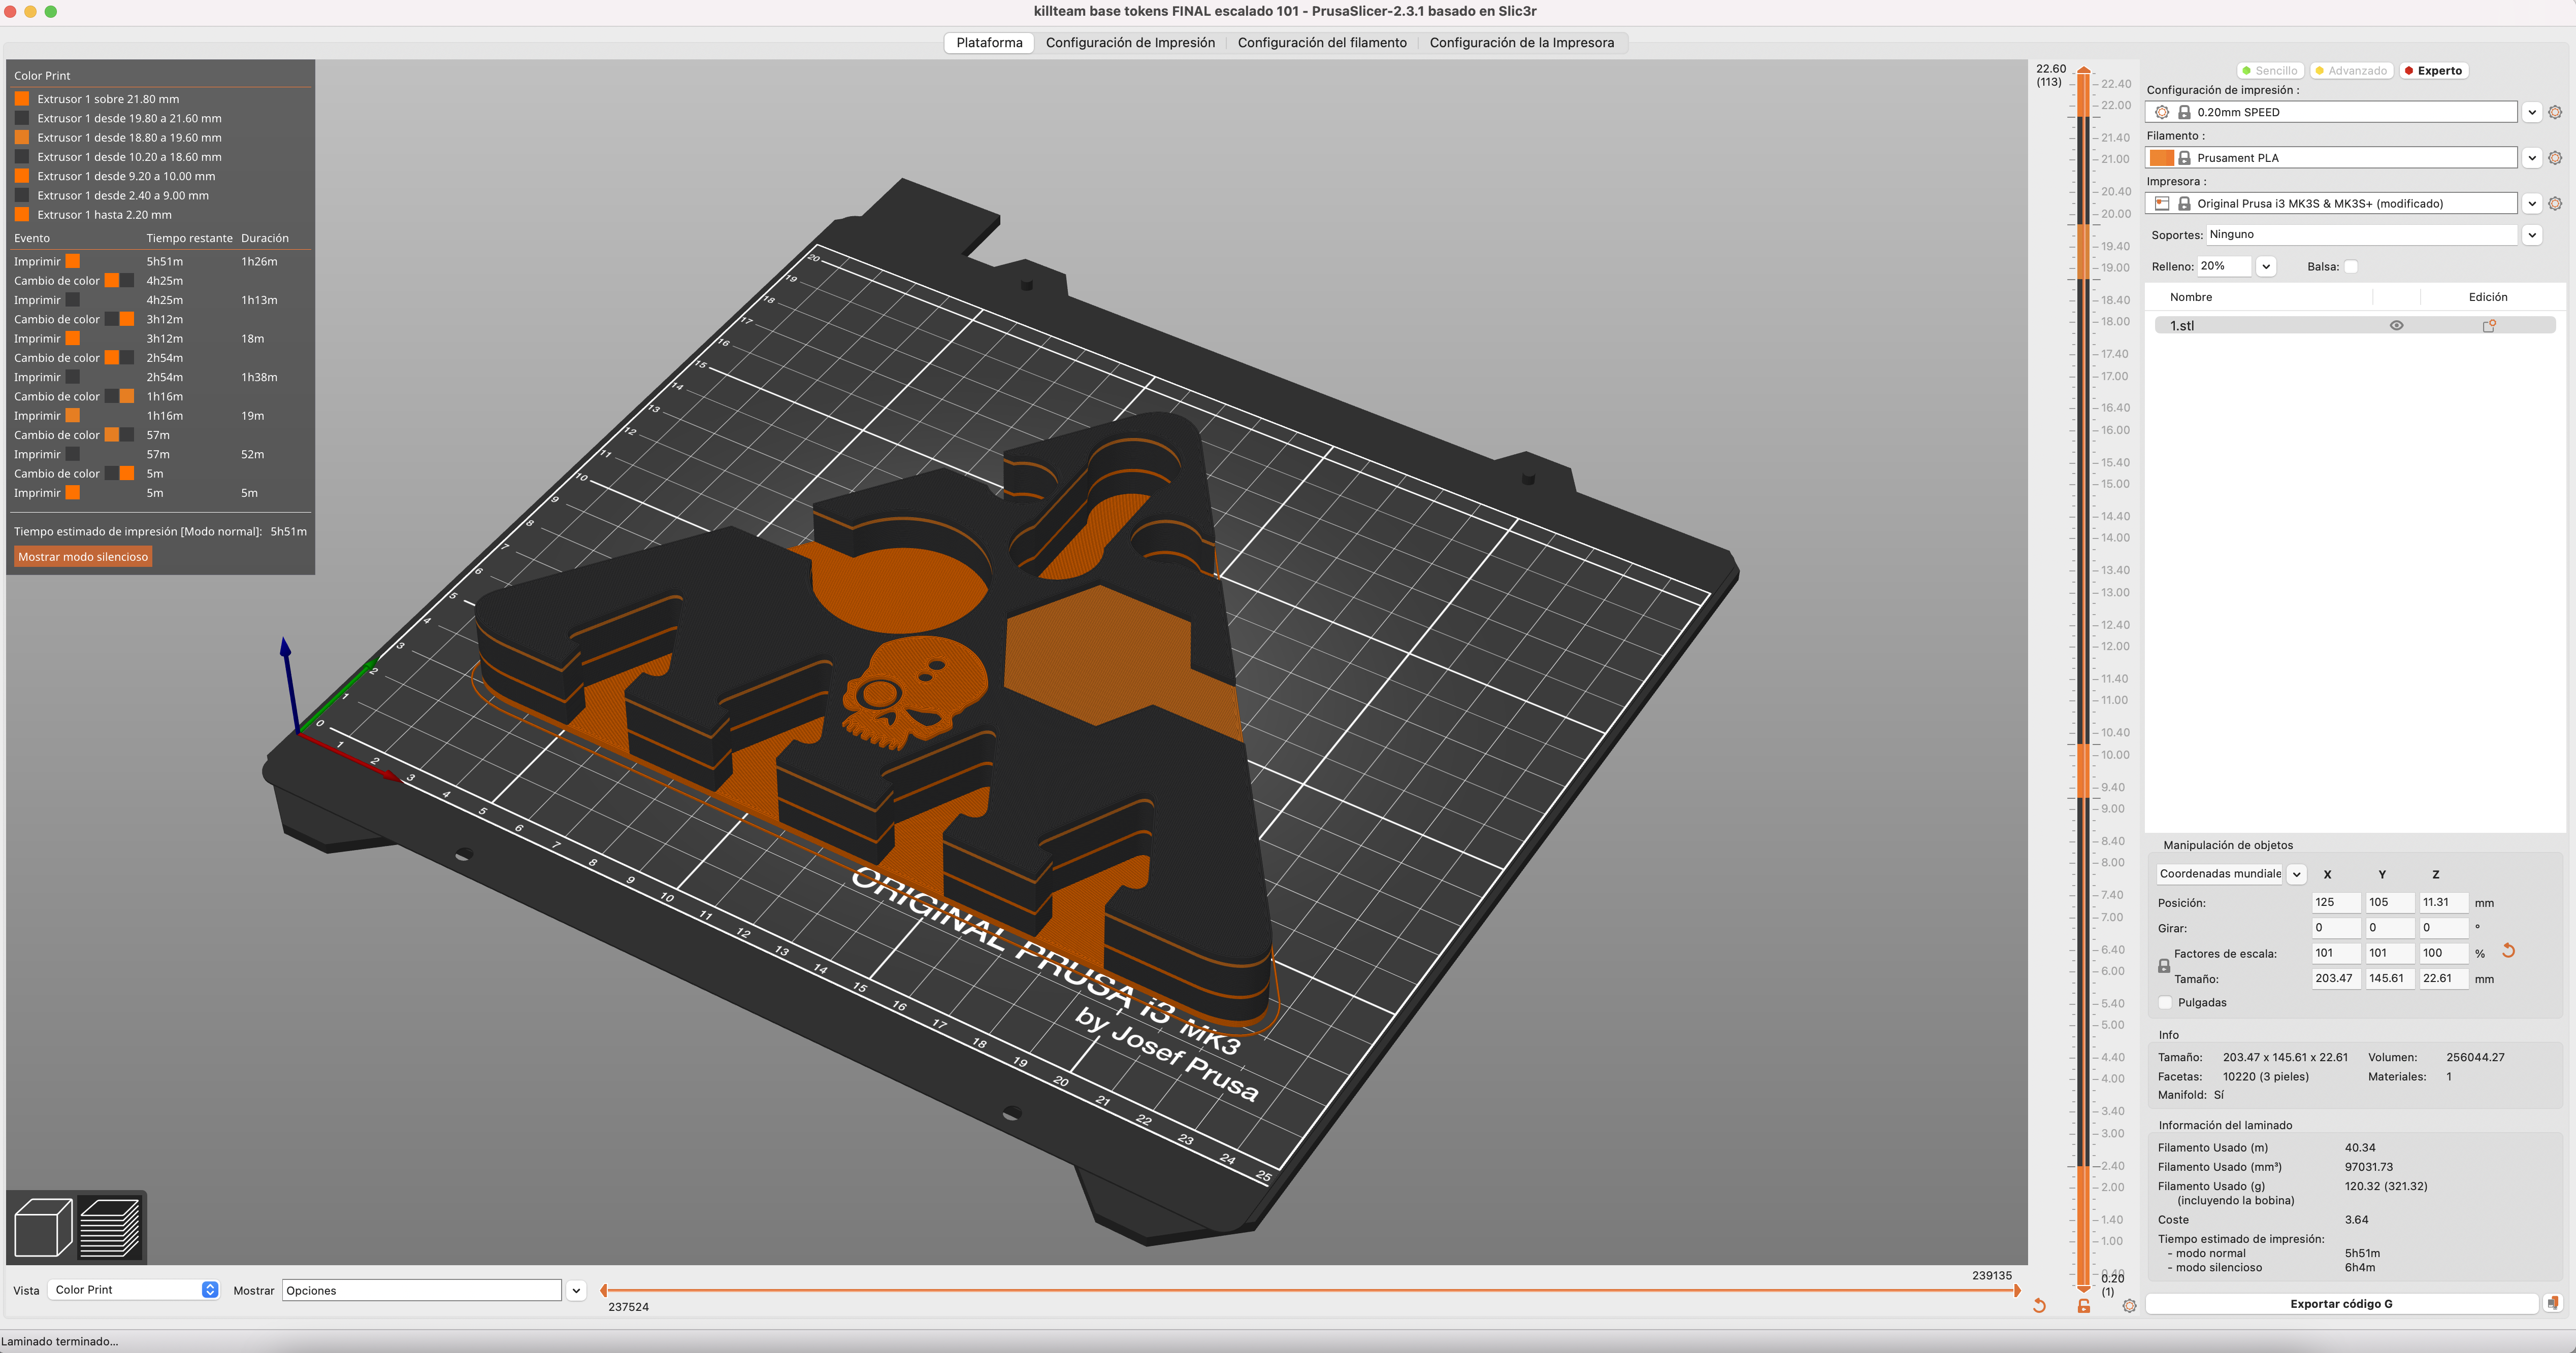
Task: Toggle visibility eye for 1.stl
Action: pos(2396,326)
